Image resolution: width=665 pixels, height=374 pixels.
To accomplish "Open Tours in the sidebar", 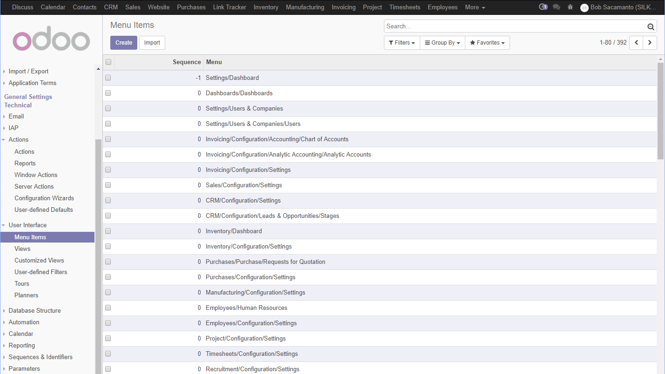I will point(22,283).
